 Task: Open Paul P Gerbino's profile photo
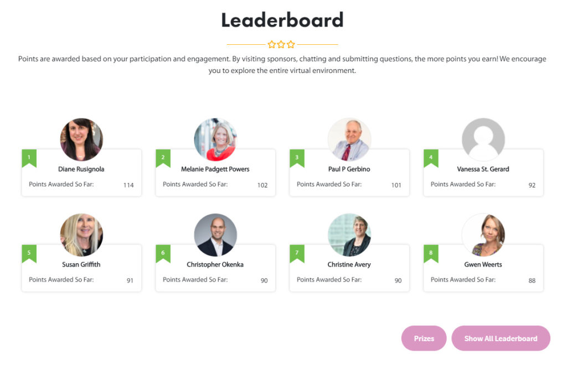coord(349,139)
